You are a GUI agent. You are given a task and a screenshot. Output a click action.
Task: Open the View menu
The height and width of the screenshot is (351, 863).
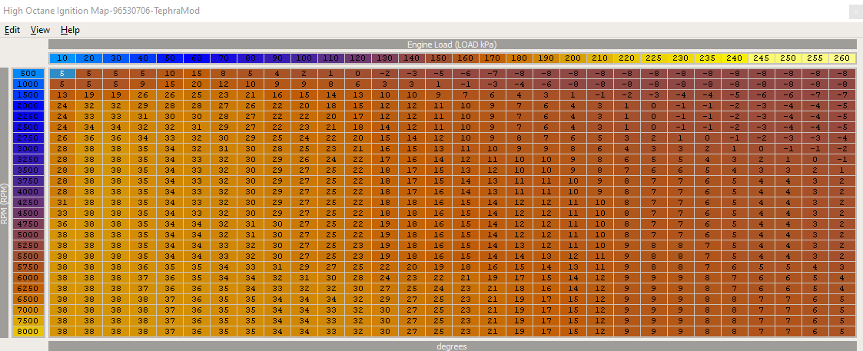(x=40, y=30)
